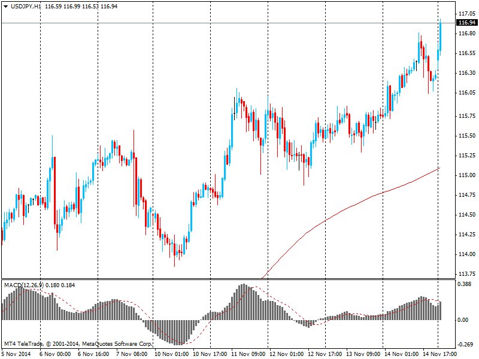Click the latest blue candlestick near 116.94
The width and height of the screenshot is (479, 359).
tap(441, 36)
